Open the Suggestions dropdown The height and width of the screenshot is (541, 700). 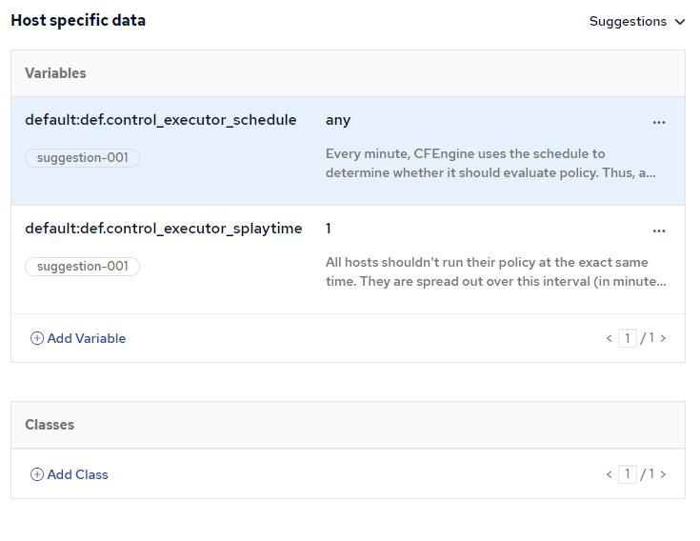coord(636,22)
